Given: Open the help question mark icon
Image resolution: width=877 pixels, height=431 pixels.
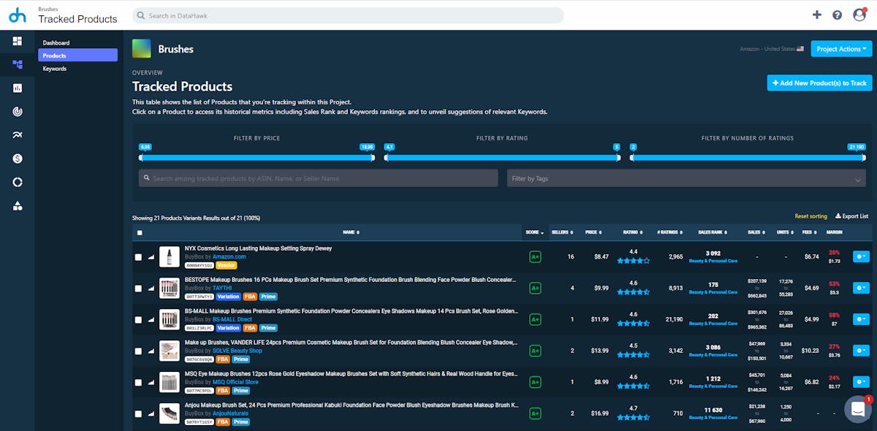Looking at the screenshot, I should pyautogui.click(x=838, y=15).
